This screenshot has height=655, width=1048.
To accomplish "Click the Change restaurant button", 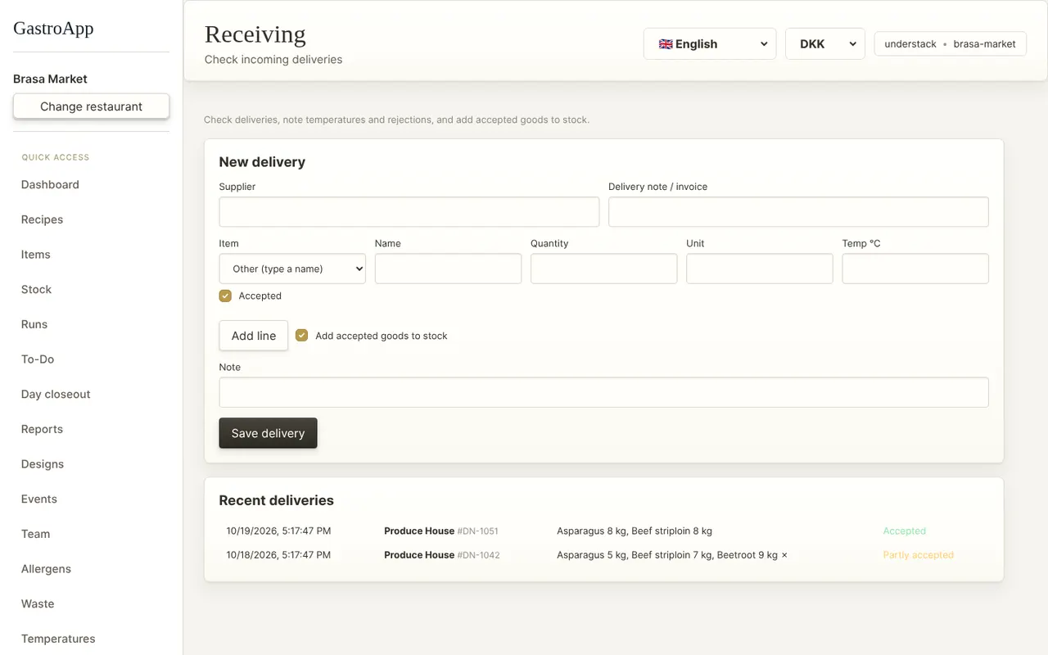I will point(91,106).
